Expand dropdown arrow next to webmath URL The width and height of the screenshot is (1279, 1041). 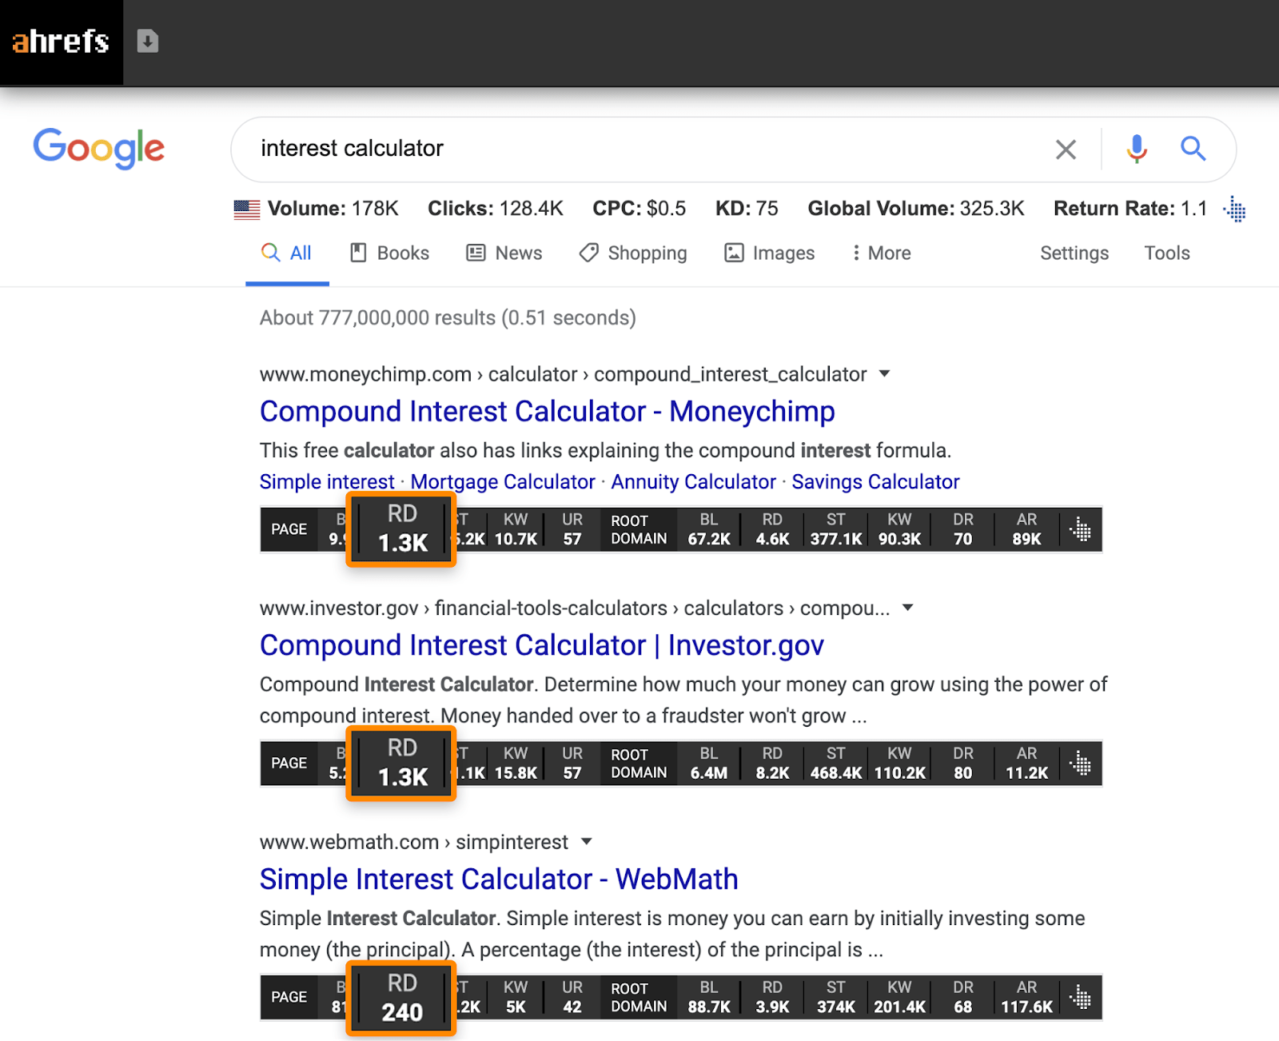587,841
